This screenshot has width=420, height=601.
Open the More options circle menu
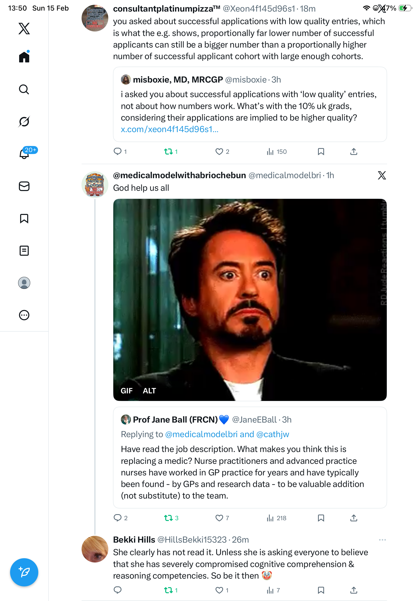(24, 315)
